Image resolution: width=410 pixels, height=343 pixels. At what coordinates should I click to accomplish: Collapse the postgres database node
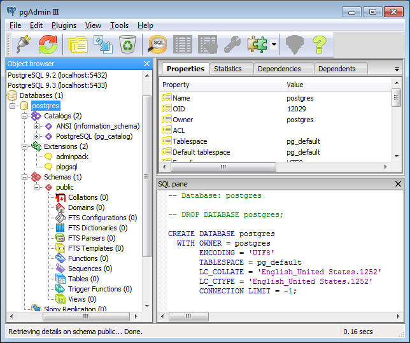(x=12, y=106)
